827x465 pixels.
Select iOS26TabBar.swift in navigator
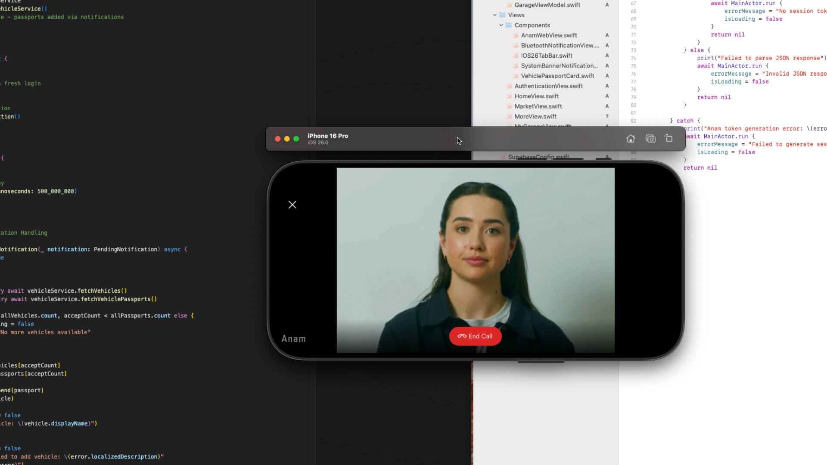(546, 56)
